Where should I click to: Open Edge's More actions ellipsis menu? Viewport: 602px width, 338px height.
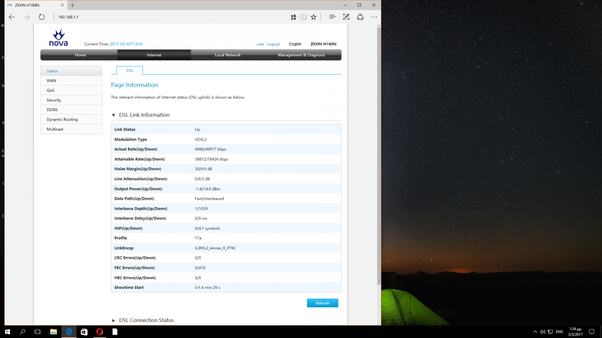coord(374,17)
